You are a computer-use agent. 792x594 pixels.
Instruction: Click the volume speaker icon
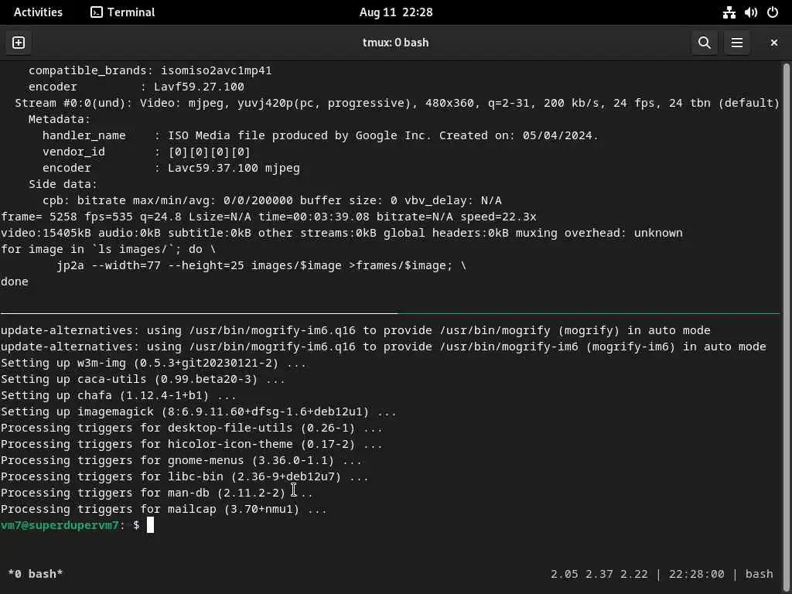750,12
